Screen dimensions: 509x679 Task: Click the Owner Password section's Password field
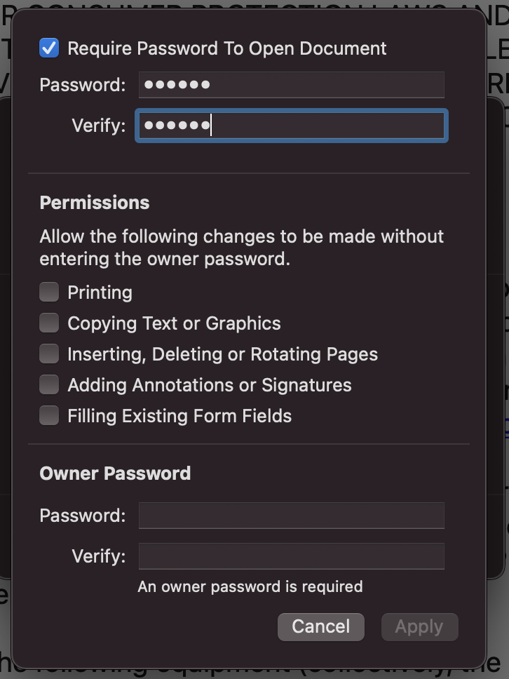(291, 516)
